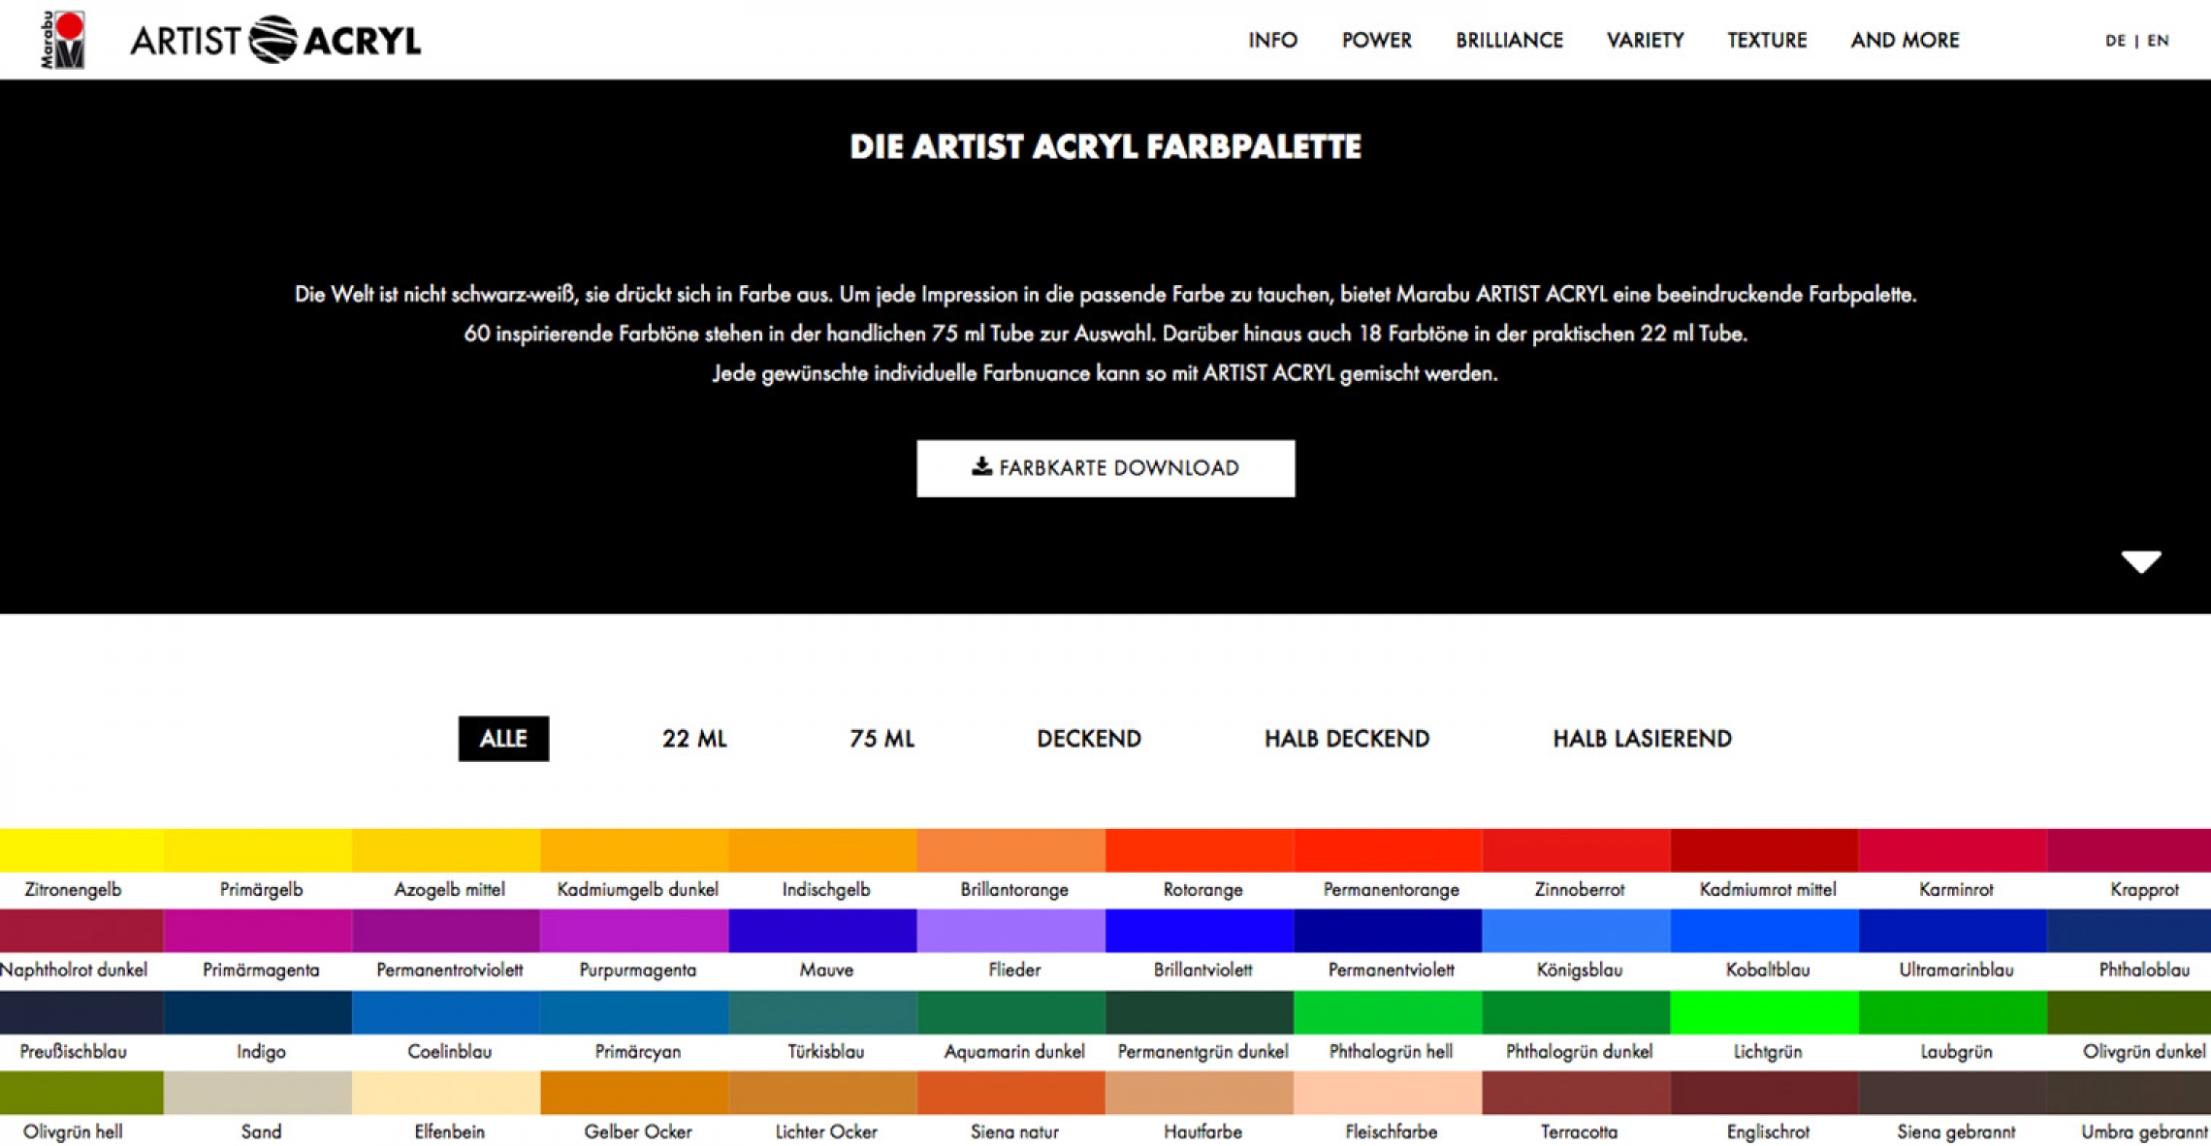Choose the Indischgelb swatch
The image size is (2211, 1146).
pos(822,850)
